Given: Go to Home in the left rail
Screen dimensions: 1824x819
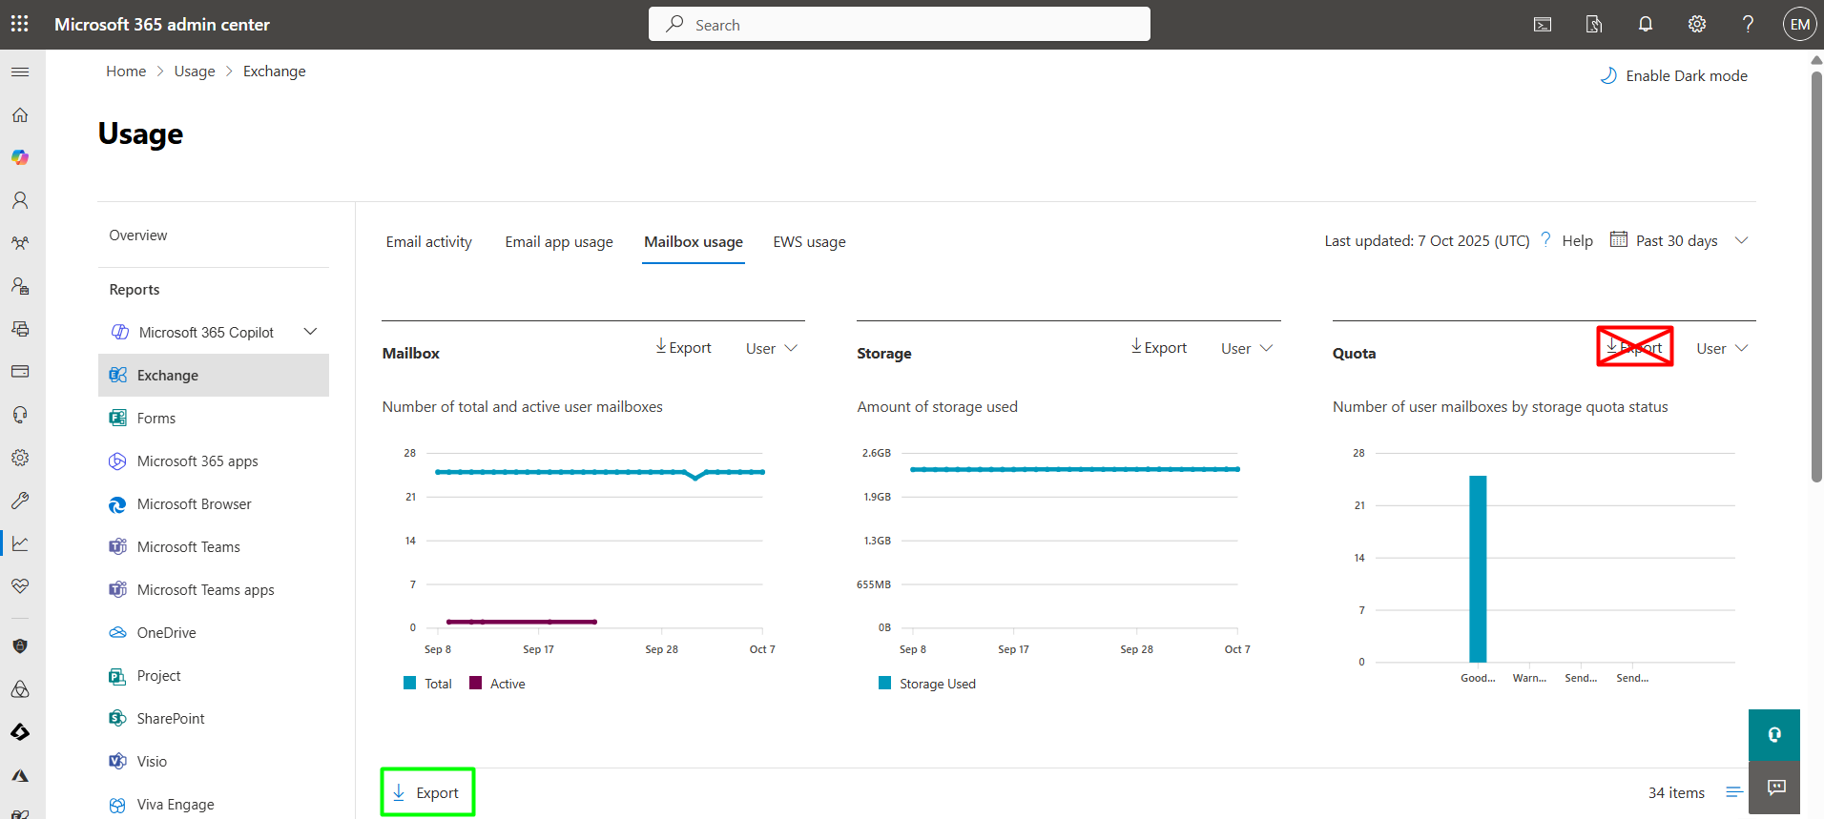Looking at the screenshot, I should coord(20,114).
